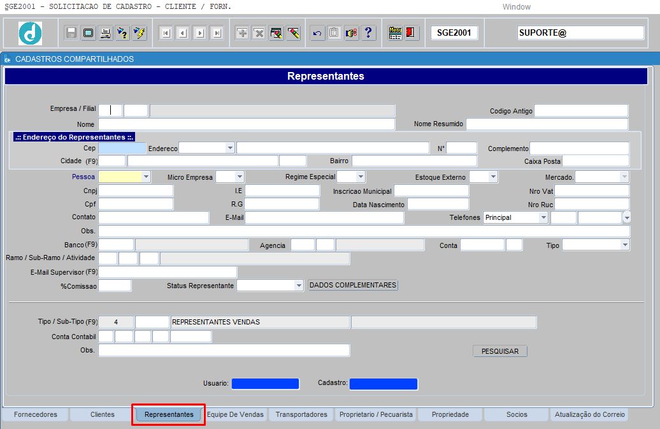Click the Codigo Antigo input field
The width and height of the screenshot is (660, 429).
[x=581, y=111]
